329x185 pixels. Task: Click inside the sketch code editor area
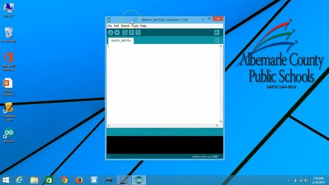163,84
